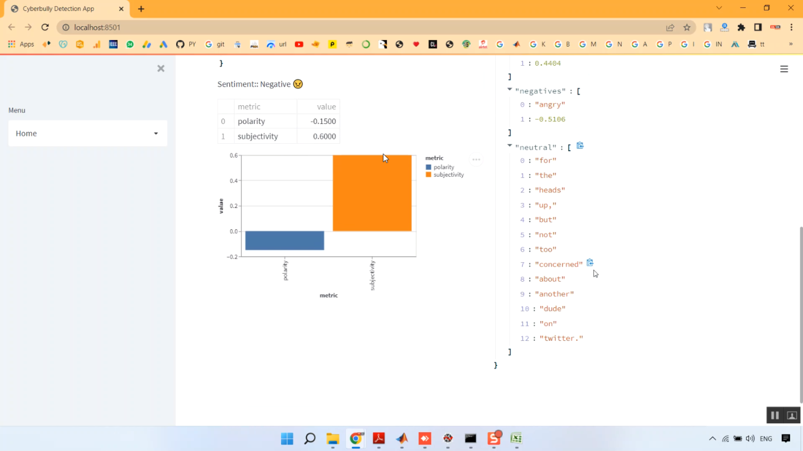This screenshot has height=451, width=803.
Task: Open a new browser tab
Action: (141, 9)
